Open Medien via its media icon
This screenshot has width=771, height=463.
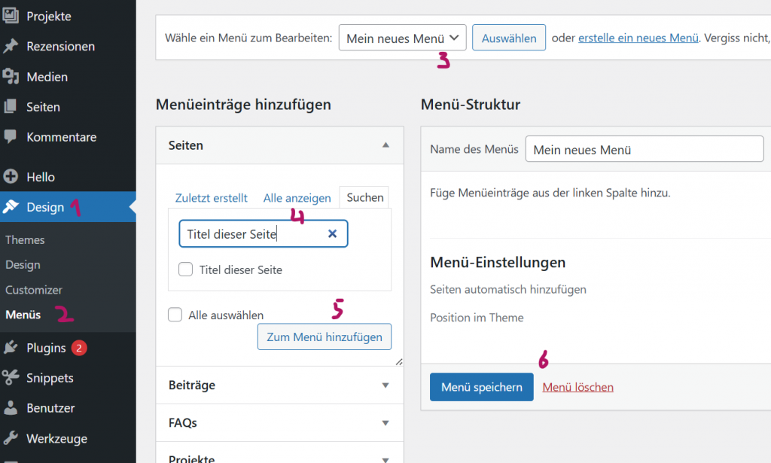pos(11,77)
